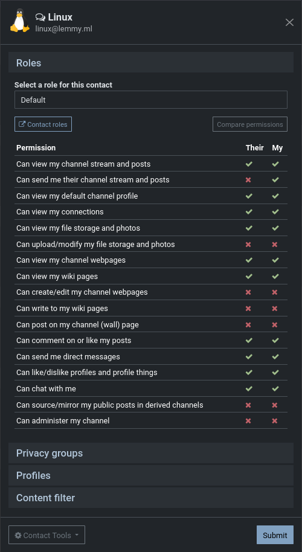Submit the contact role changes
302x552 pixels.
[x=275, y=536]
